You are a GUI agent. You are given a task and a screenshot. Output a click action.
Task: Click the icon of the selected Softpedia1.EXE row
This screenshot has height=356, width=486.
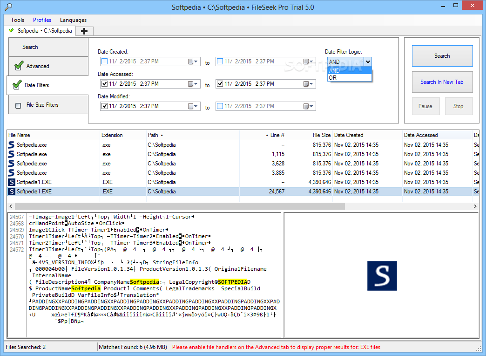[x=12, y=192]
